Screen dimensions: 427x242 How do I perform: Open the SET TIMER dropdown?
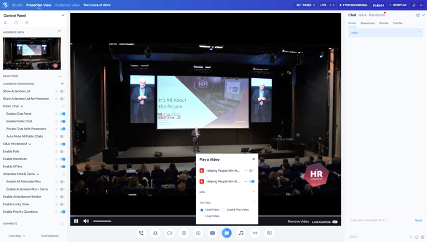pyautogui.click(x=306, y=5)
